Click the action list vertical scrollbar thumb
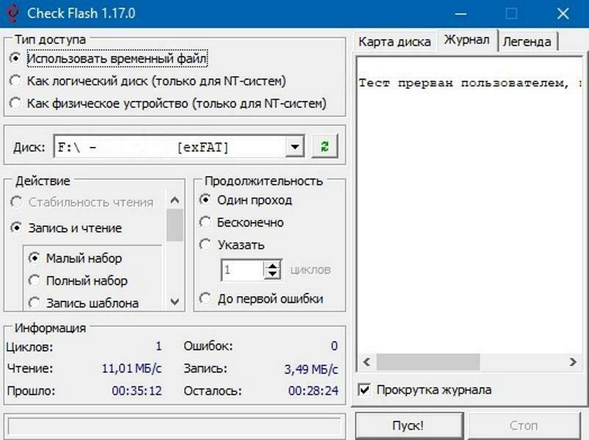The image size is (589, 440). click(175, 225)
